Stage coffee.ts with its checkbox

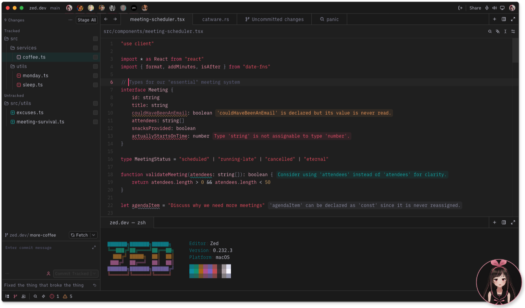click(95, 57)
